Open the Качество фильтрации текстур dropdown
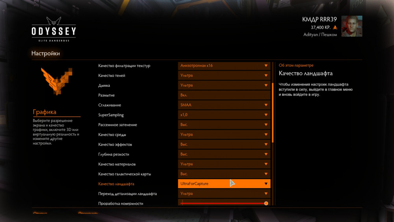Image resolution: width=394 pixels, height=222 pixels. pos(224,65)
